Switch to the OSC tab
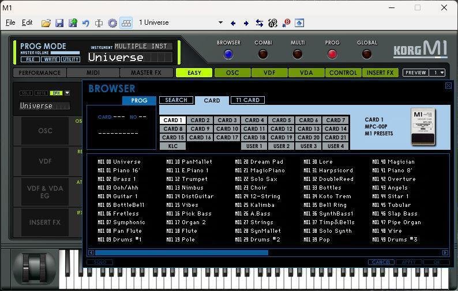 (232, 73)
